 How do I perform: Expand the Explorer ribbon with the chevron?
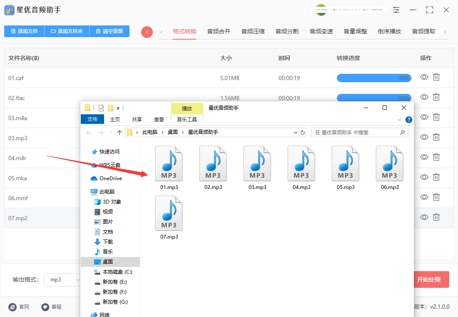pos(400,120)
